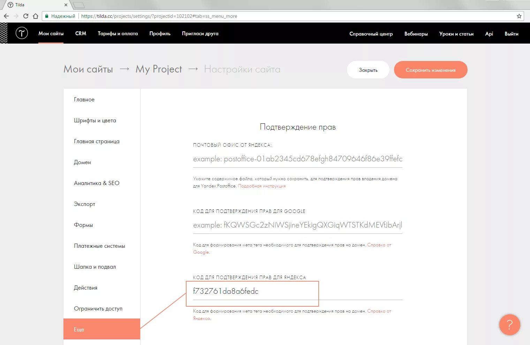This screenshot has height=345, width=530.
Task: Select Действия settings tab
Action: [x=102, y=287]
